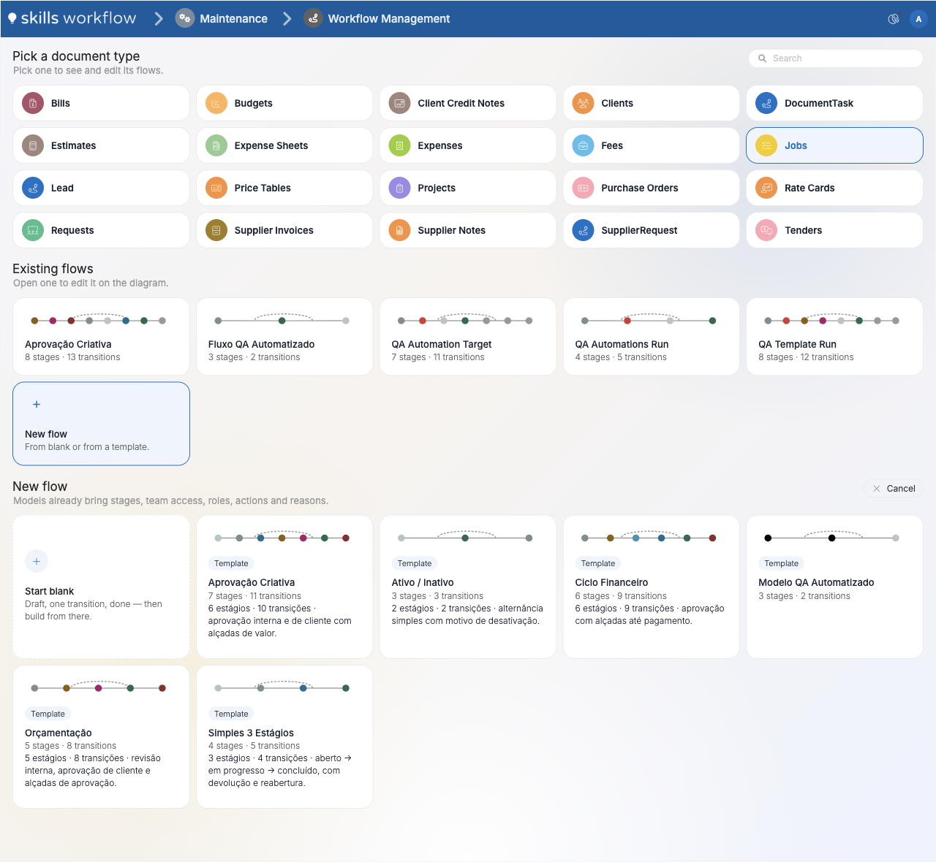Open the QA Automations Run flow

pyautogui.click(x=652, y=337)
